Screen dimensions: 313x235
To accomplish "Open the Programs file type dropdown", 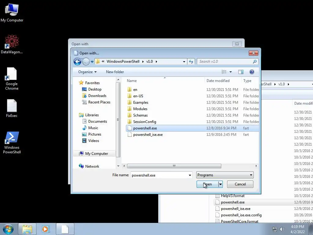I will [225, 175].
